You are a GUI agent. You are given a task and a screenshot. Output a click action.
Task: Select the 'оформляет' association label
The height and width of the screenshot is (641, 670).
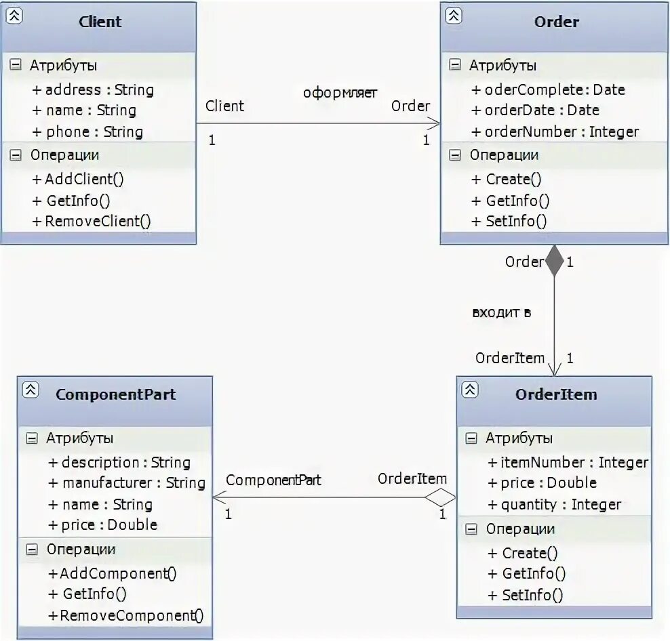[340, 93]
